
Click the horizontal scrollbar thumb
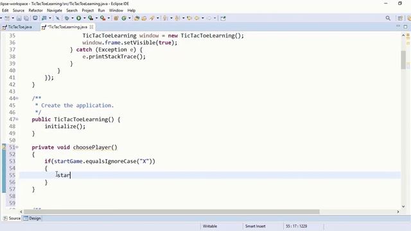(171, 212)
